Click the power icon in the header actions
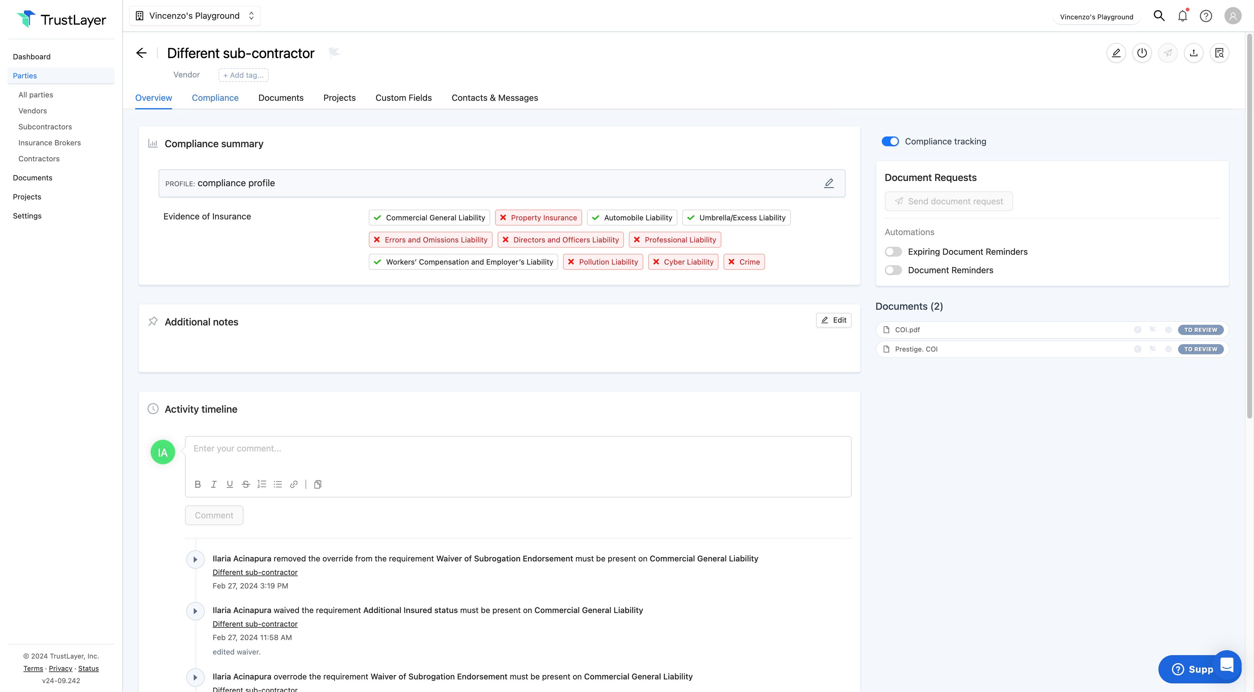The height and width of the screenshot is (692, 1254). 1142,53
